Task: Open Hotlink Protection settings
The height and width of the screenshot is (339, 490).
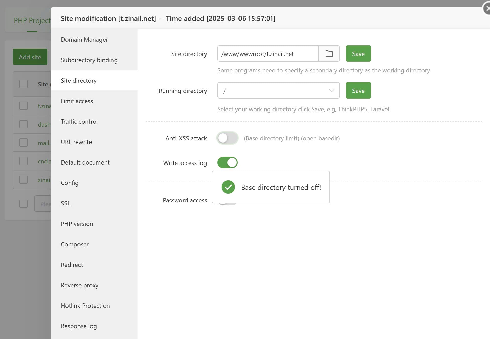Action: (x=85, y=306)
